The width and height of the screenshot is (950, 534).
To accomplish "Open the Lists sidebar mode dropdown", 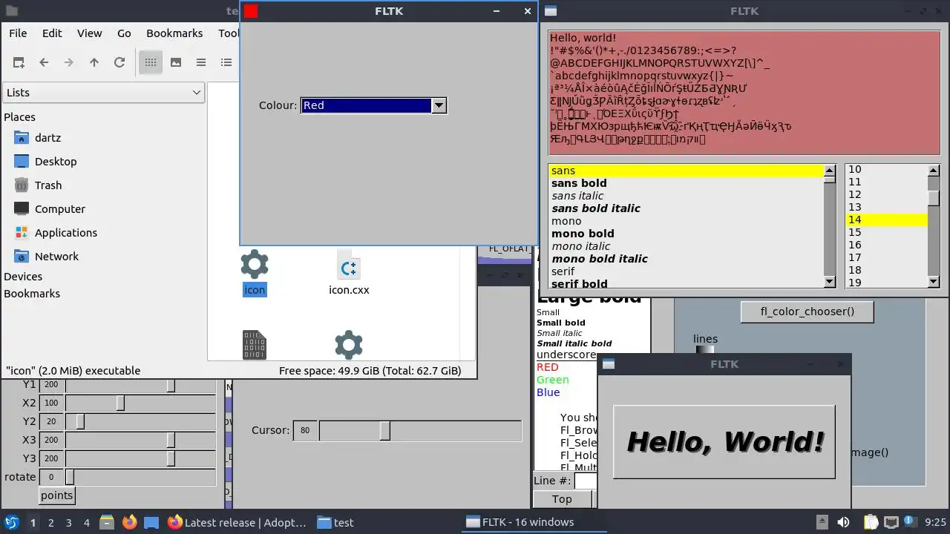I will pyautogui.click(x=103, y=93).
